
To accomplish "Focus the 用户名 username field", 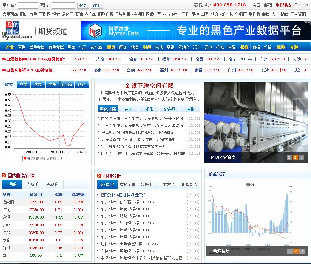I will (x=28, y=5).
